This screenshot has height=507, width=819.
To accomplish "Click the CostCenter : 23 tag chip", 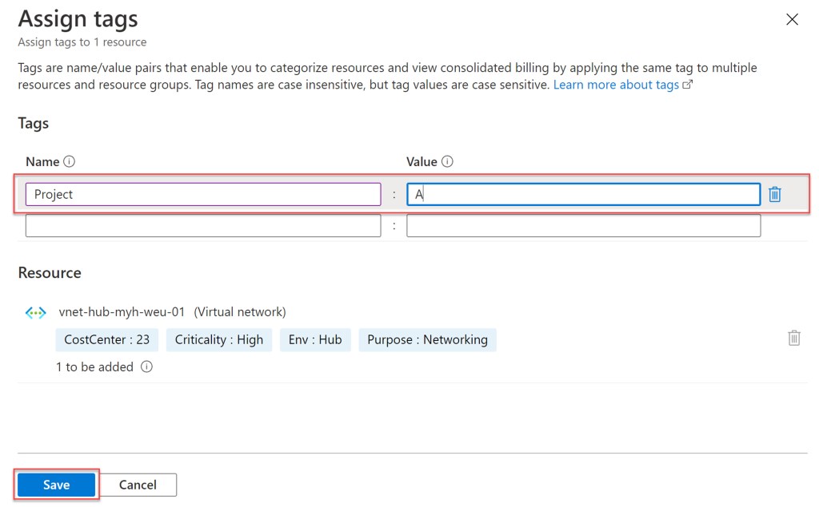I will click(107, 340).
